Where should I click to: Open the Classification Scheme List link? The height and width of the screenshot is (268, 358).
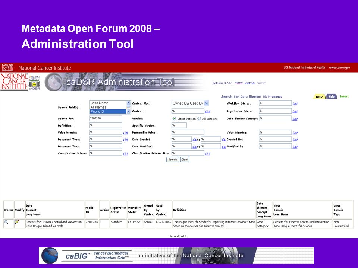point(126,154)
